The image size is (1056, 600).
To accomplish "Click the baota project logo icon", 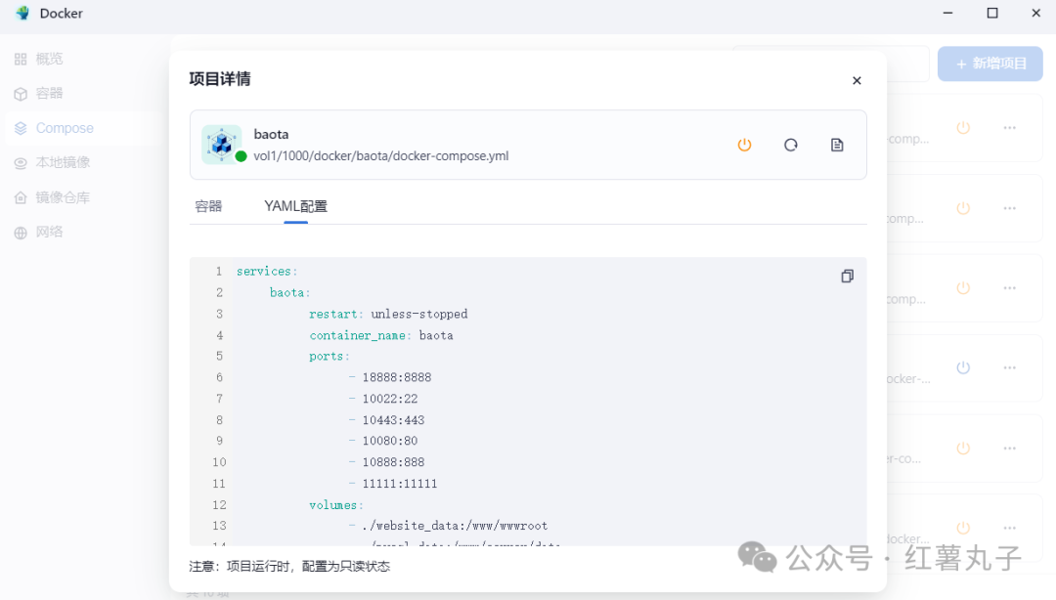I will (221, 145).
